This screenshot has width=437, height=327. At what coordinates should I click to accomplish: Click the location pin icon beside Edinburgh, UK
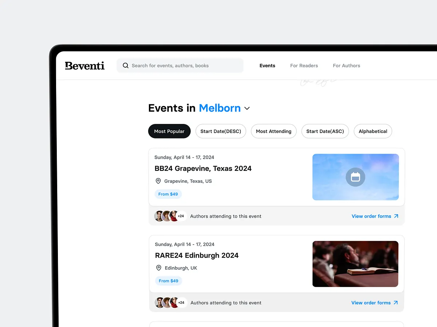coord(158,267)
